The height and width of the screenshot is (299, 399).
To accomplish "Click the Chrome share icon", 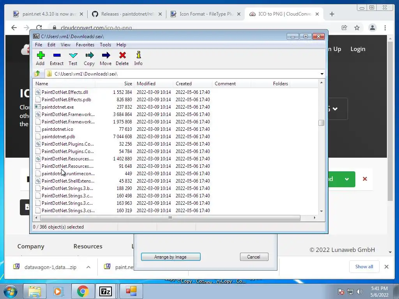I will pos(344,28).
